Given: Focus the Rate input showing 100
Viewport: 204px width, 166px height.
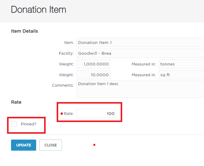Looking at the screenshot, I should (x=96, y=113).
